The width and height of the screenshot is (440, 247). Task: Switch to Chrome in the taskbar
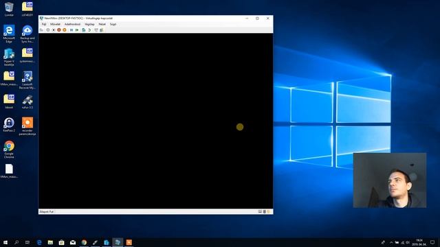pyautogui.click(x=84, y=242)
